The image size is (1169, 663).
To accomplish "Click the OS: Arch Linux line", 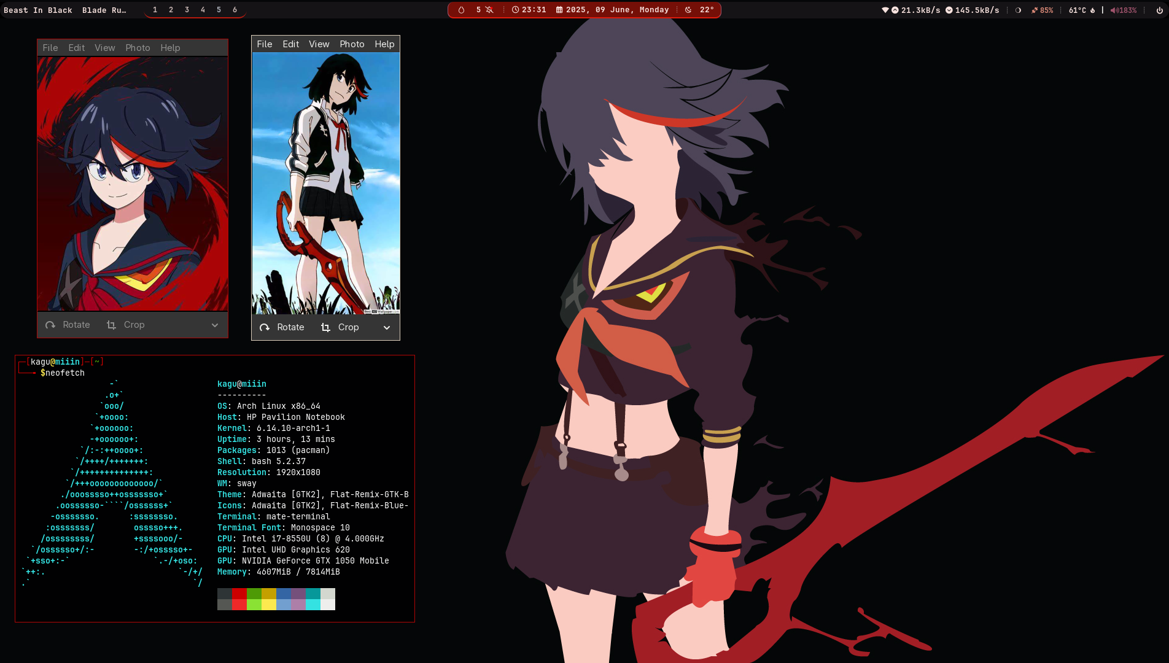I will (269, 406).
